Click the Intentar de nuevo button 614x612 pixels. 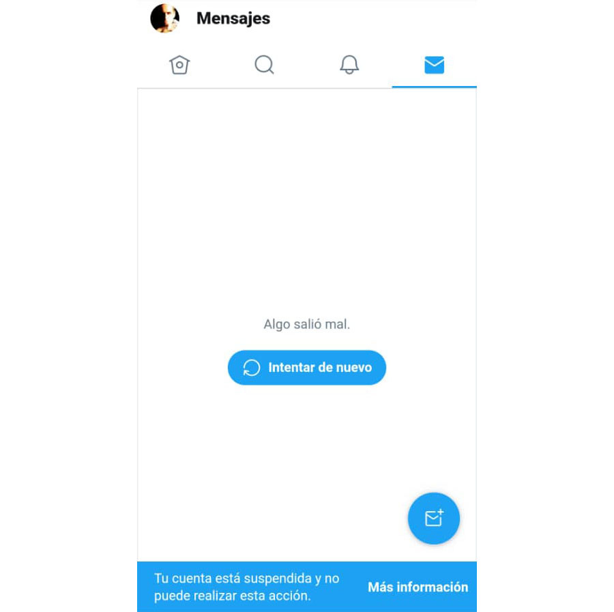pyautogui.click(x=307, y=368)
